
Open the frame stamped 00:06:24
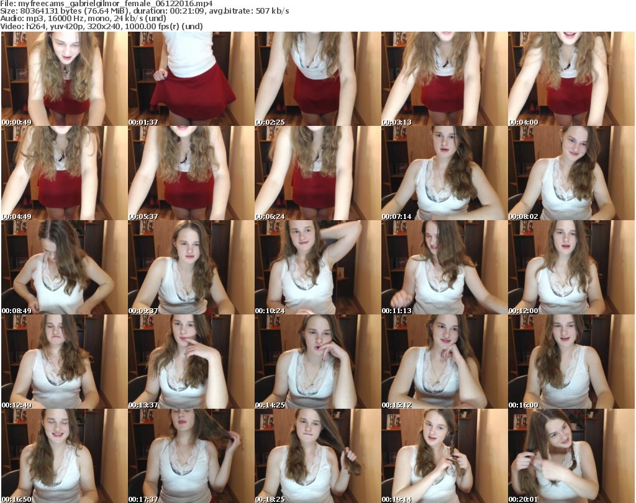click(318, 173)
